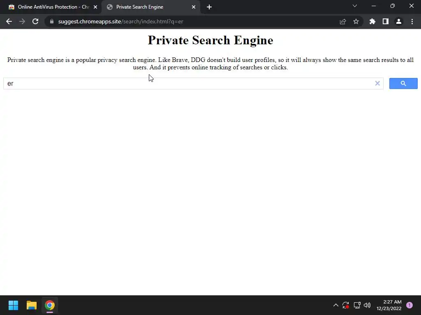Viewport: 421px width, 315px height.
Task: View site info via the lock icon
Action: 52,21
